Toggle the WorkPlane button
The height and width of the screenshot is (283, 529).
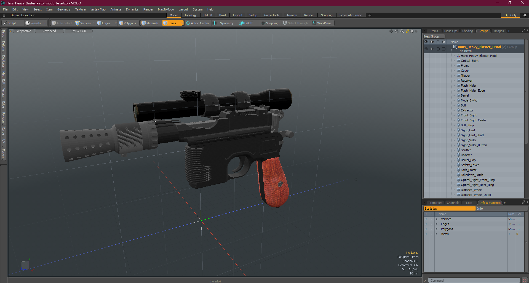click(322, 23)
